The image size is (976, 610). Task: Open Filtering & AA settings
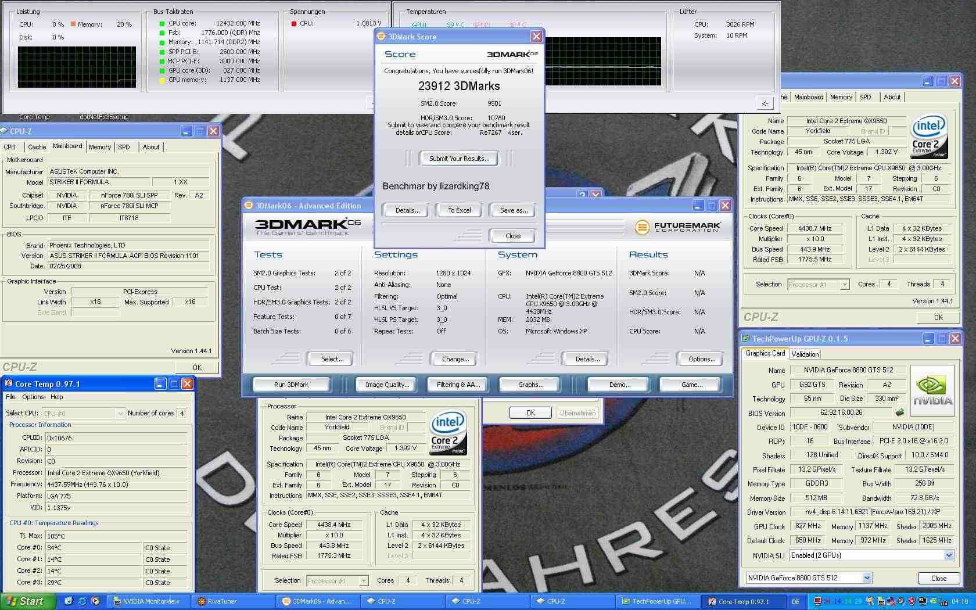(x=458, y=385)
